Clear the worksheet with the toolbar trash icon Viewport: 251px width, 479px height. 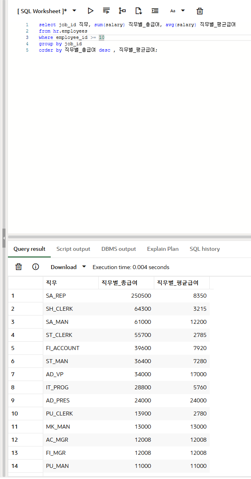(200, 11)
